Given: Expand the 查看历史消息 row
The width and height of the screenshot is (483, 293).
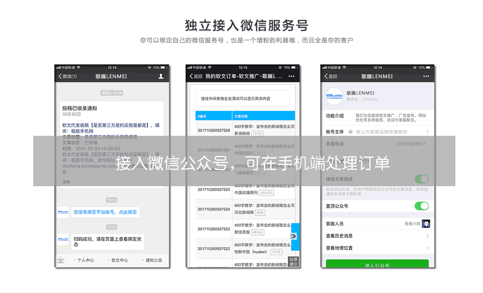Looking at the screenshot, I should coord(427,236).
